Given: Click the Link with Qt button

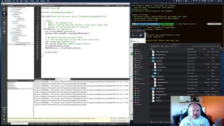Looking at the screenshot, I should pos(113,121).
